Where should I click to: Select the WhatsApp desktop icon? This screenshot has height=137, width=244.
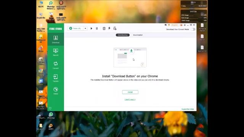pos(51,116)
